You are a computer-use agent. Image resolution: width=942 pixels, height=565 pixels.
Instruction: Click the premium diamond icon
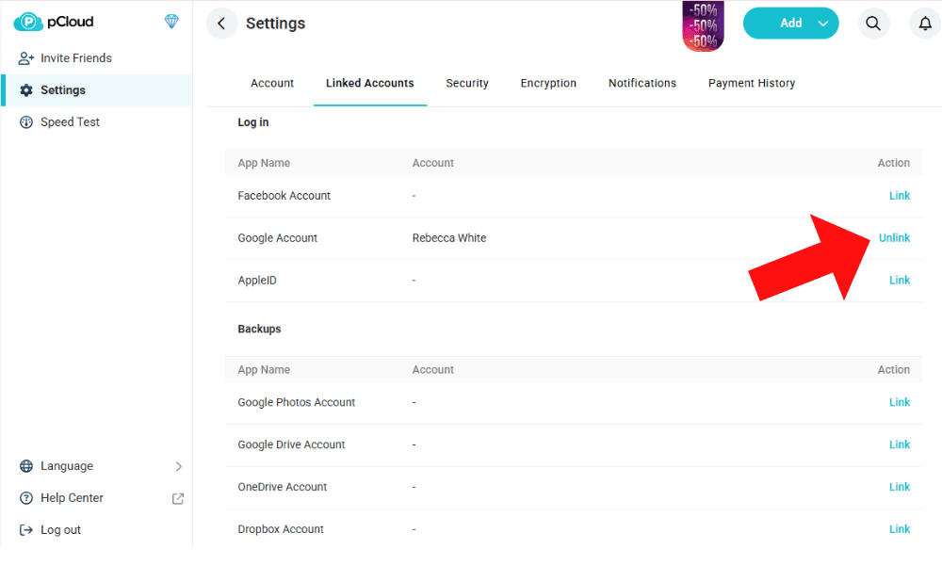click(x=171, y=22)
